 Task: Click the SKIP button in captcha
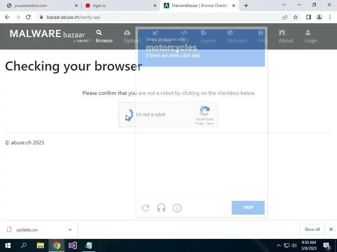click(248, 207)
